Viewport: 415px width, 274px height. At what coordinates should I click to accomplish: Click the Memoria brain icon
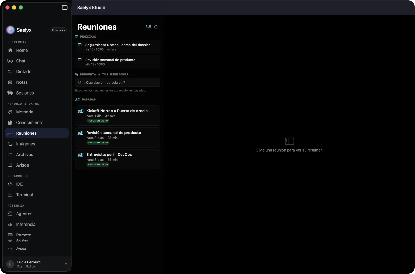coord(10,112)
